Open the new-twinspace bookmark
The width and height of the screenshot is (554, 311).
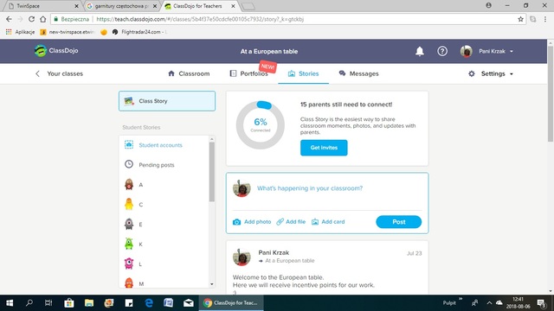click(68, 32)
